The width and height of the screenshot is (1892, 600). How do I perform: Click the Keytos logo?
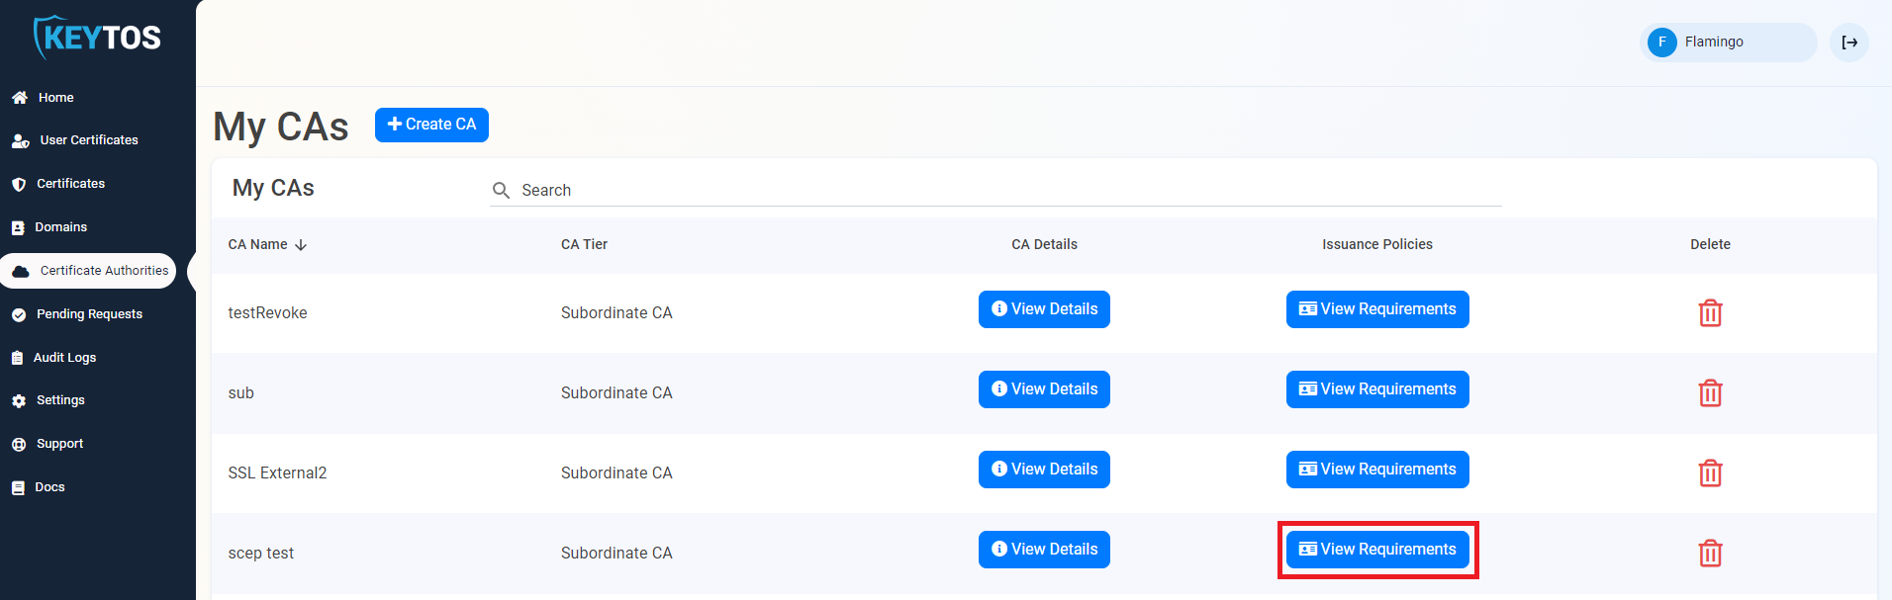97,38
